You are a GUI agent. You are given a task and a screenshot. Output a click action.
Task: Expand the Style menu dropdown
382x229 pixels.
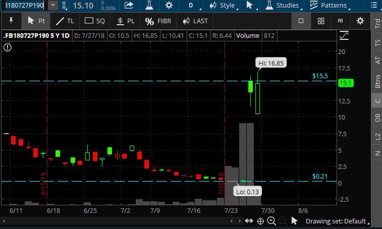click(223, 5)
